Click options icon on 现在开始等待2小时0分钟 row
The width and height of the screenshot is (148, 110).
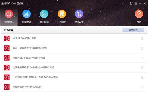pos(142,48)
